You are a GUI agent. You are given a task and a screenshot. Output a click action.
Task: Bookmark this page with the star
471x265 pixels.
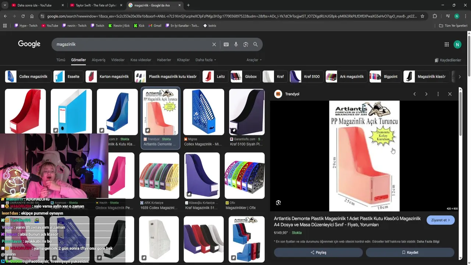422,16
